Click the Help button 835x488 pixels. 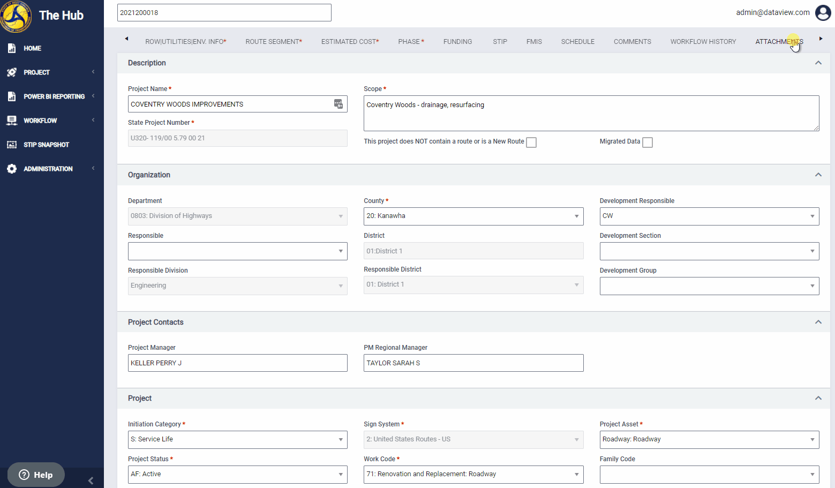tap(36, 475)
